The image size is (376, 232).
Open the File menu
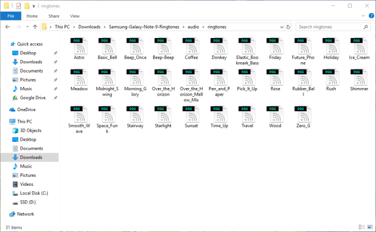[x=10, y=16]
